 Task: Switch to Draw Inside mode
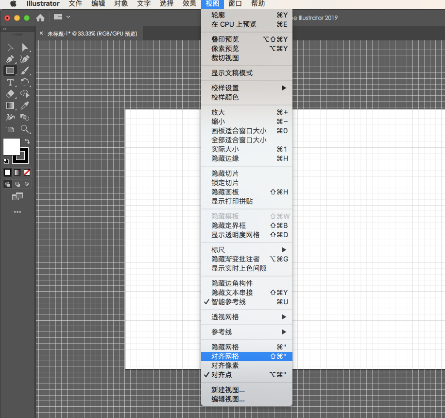tap(27, 184)
